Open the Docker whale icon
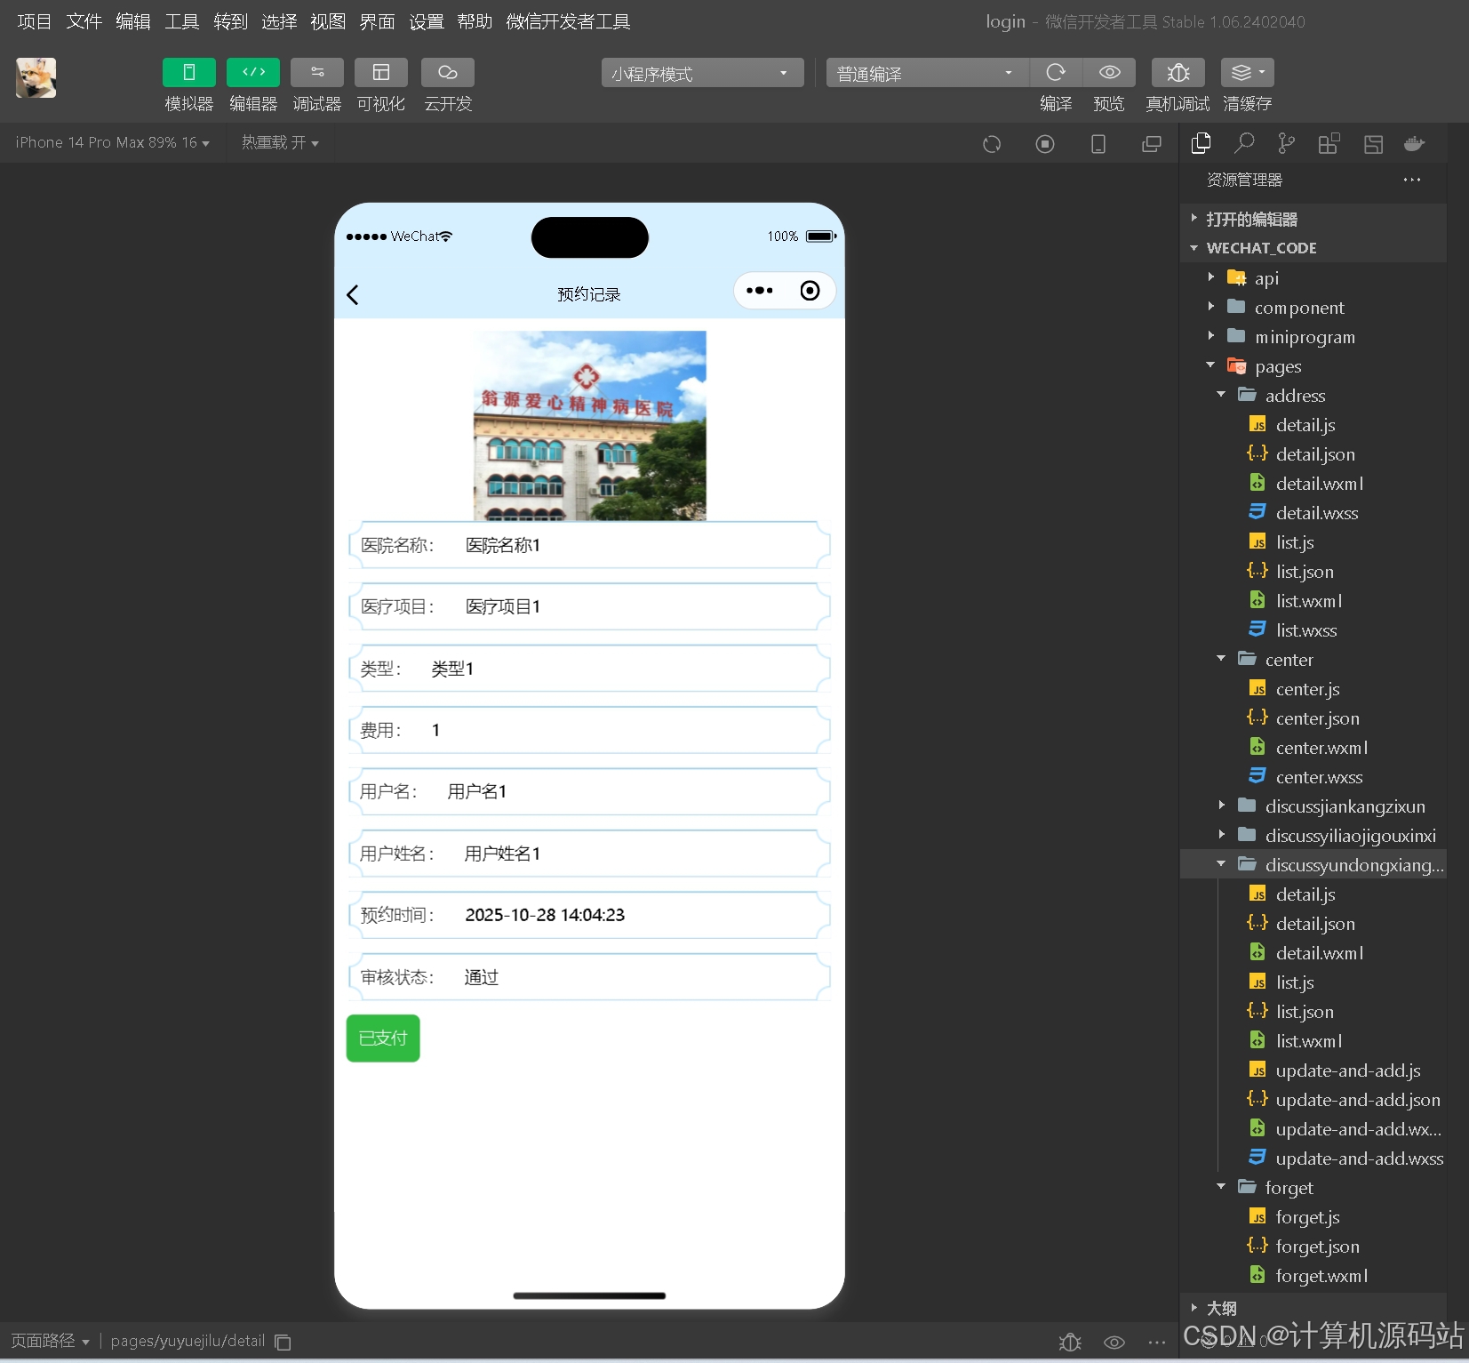 click(x=1415, y=143)
